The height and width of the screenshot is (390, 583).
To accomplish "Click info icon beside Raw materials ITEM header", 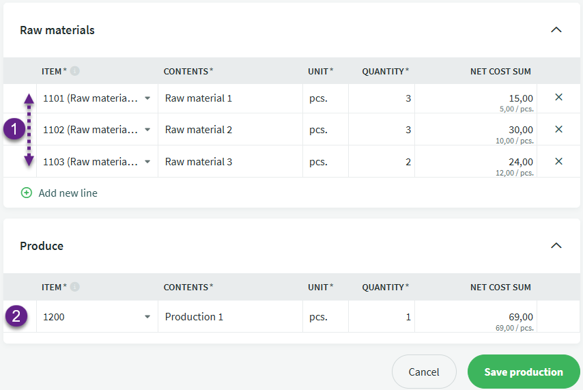I will [x=74, y=71].
